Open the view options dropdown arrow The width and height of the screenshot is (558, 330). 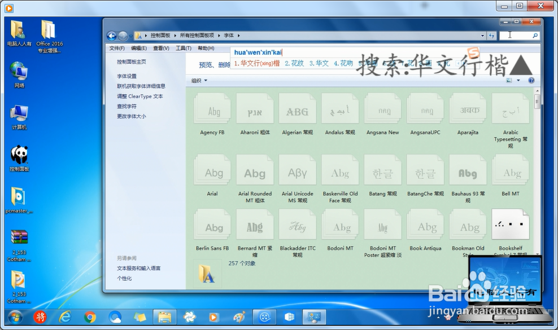(518, 80)
